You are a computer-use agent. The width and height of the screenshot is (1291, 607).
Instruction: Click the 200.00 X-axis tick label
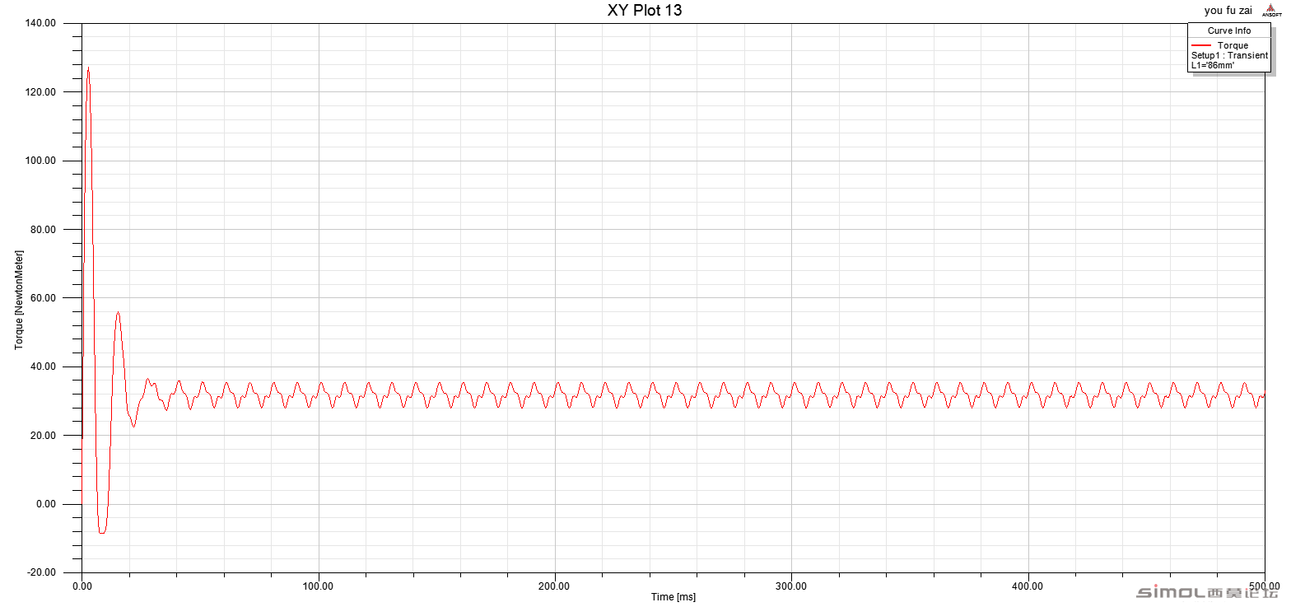(x=555, y=586)
